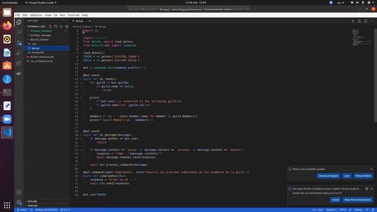
Task: Open the Edit menu
Action: pos(25,15)
